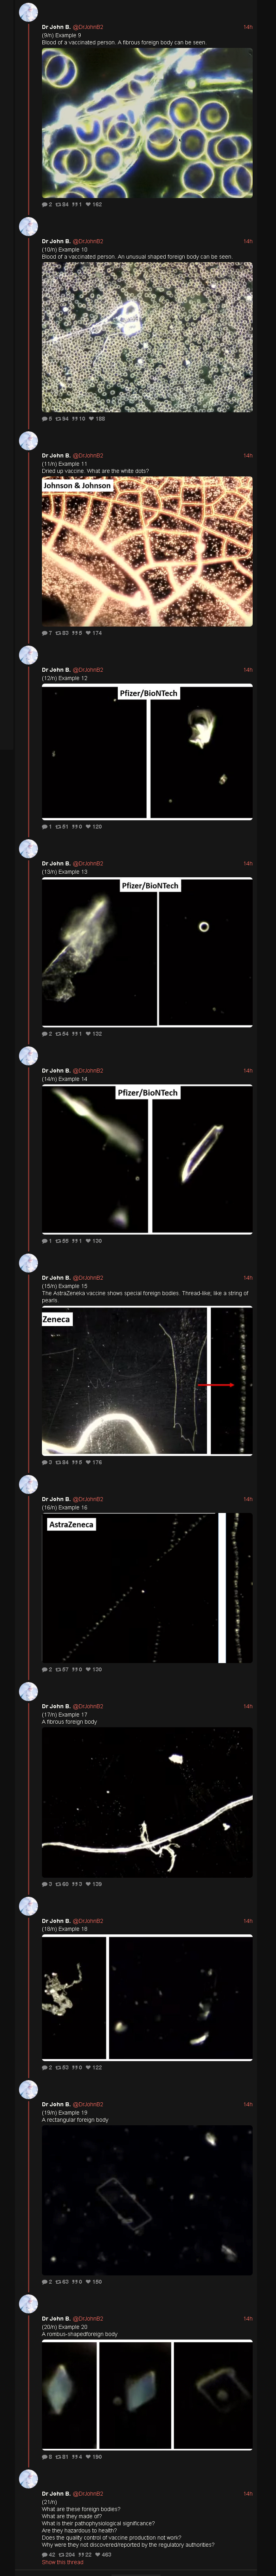This screenshot has height=2576, width=276.
Task: Click reply icon under Example 14 post
Action: click(x=44, y=1241)
